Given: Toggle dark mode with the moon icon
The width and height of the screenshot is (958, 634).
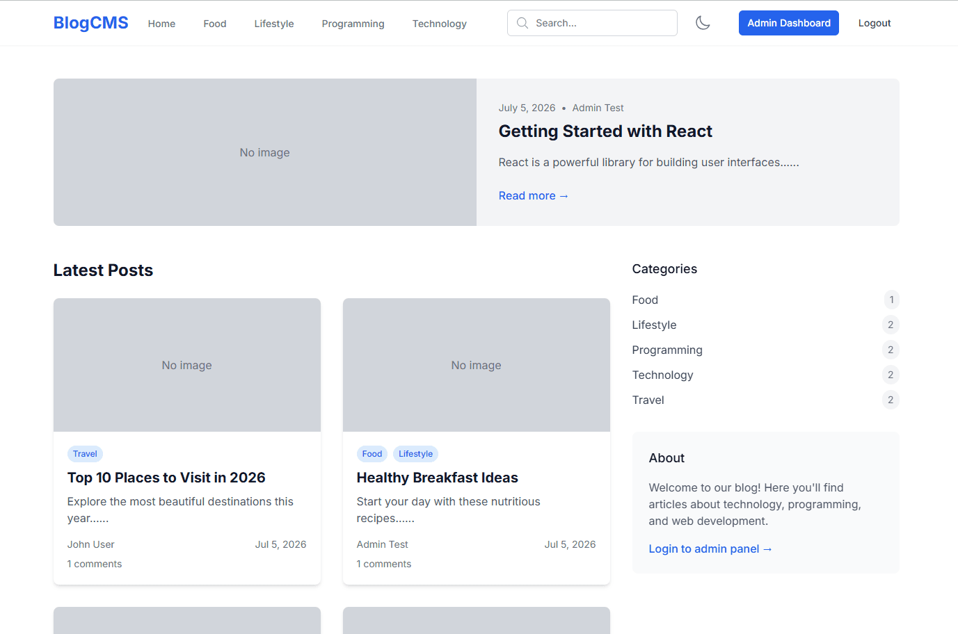Looking at the screenshot, I should pos(703,23).
